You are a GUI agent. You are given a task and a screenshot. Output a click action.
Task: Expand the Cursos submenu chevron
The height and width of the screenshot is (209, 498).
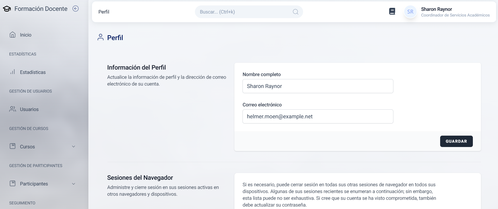coord(74,146)
